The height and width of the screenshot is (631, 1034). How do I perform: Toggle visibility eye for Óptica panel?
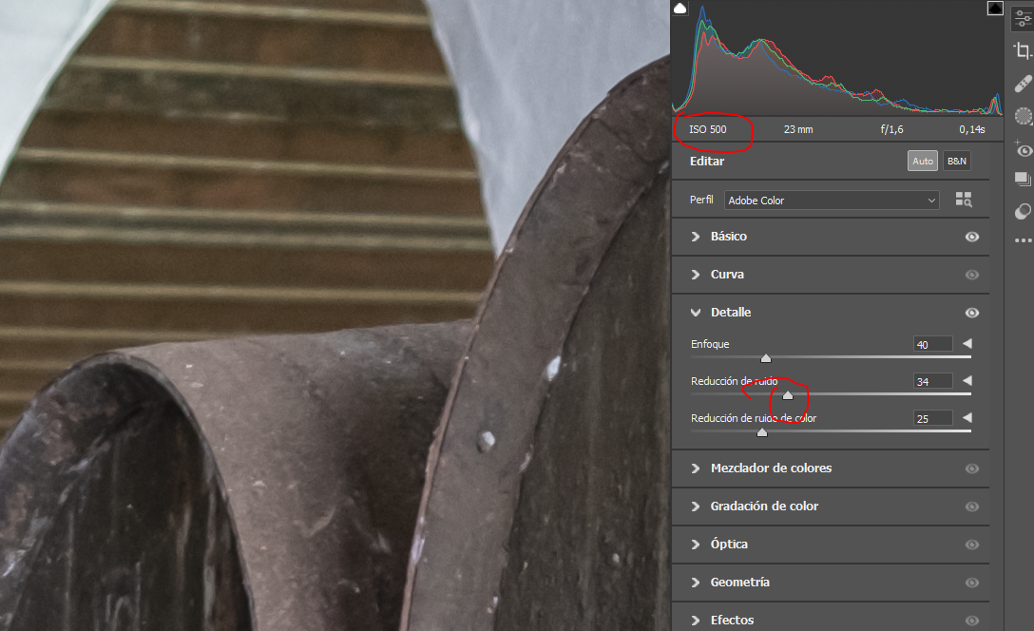pos(972,545)
